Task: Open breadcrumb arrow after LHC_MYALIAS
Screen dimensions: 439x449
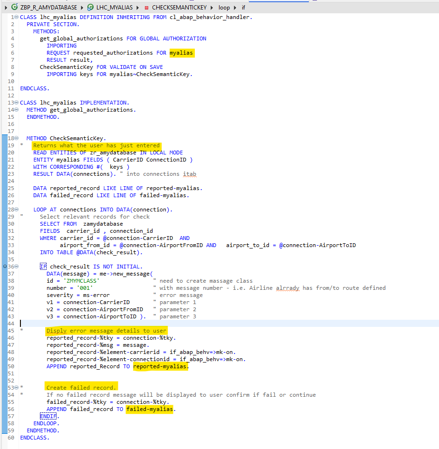Action: pyautogui.click(x=137, y=8)
